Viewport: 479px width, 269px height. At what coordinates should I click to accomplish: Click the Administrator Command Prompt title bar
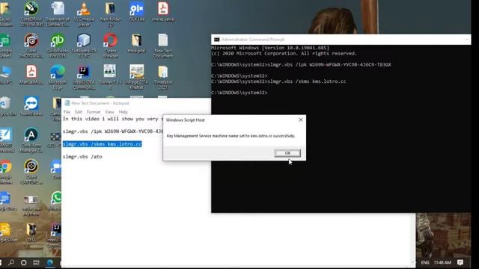point(341,40)
